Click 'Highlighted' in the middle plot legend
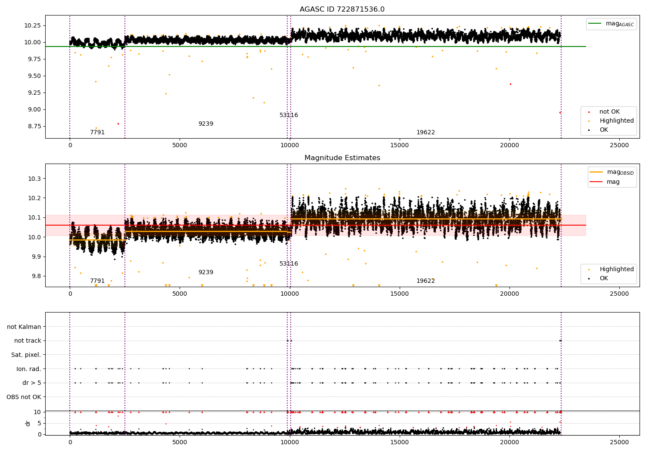 [617, 269]
